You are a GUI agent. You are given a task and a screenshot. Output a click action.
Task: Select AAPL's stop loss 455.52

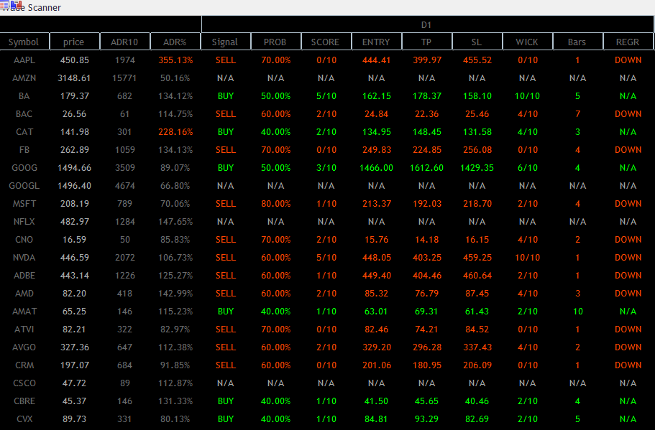tap(477, 60)
